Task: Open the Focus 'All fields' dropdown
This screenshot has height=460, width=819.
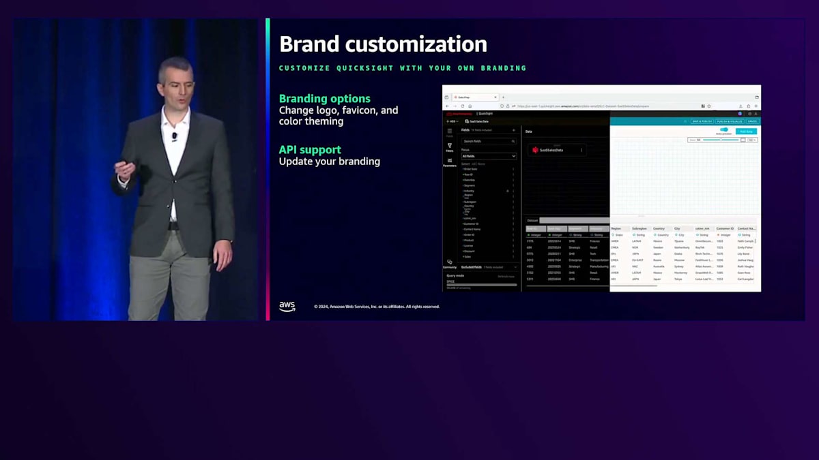Action: (489, 156)
